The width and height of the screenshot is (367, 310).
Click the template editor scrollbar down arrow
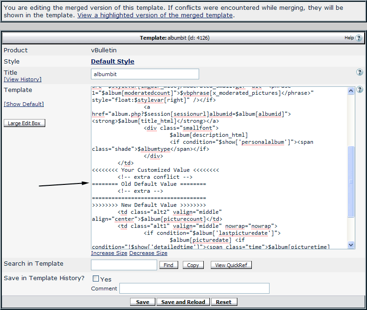351,245
